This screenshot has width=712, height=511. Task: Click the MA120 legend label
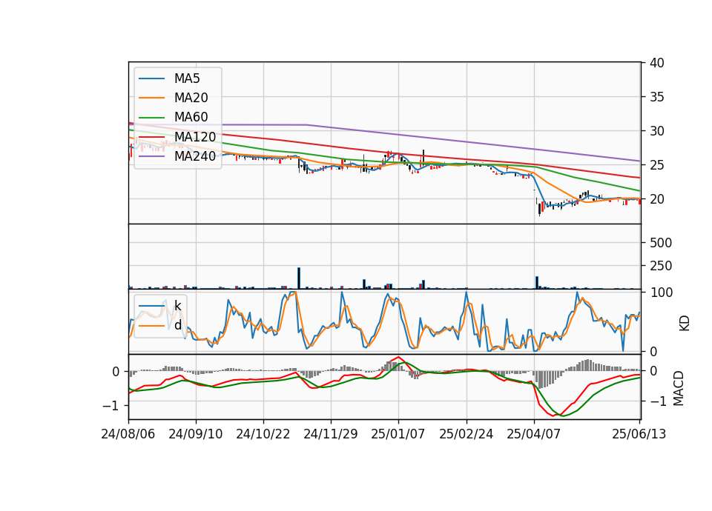(x=195, y=136)
